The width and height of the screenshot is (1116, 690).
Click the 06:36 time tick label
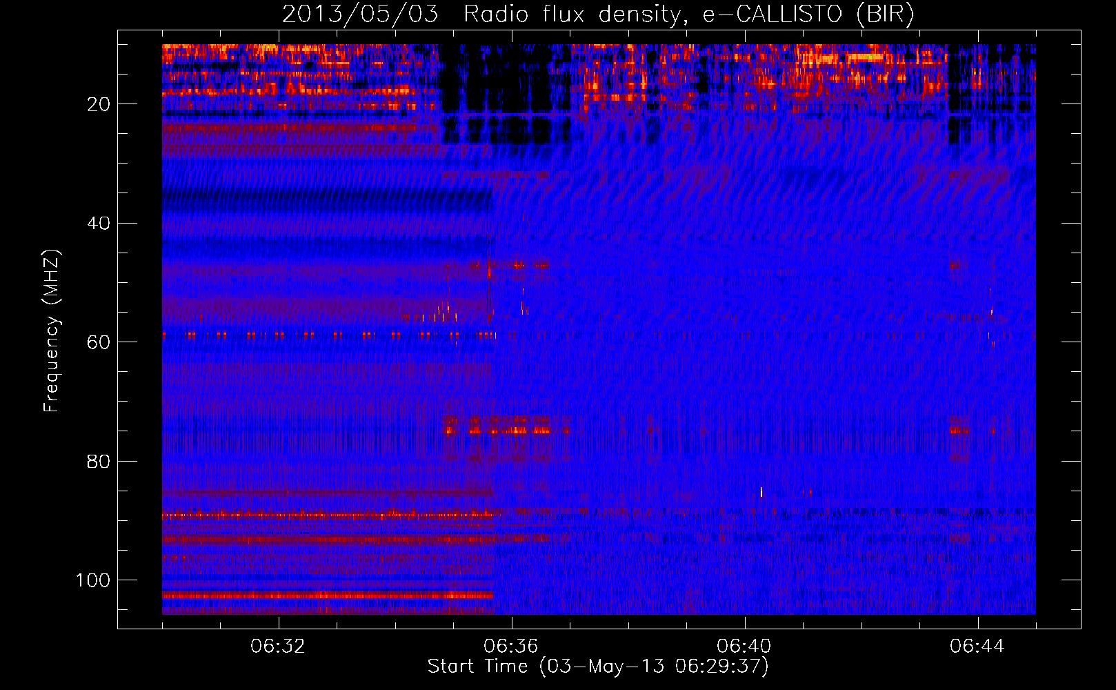click(511, 647)
